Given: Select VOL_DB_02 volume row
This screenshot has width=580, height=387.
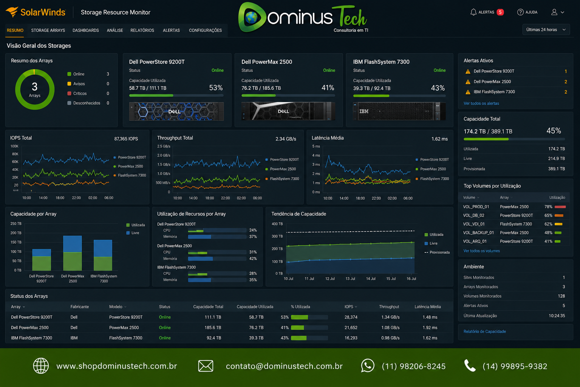Looking at the screenshot, I should click(x=514, y=215).
